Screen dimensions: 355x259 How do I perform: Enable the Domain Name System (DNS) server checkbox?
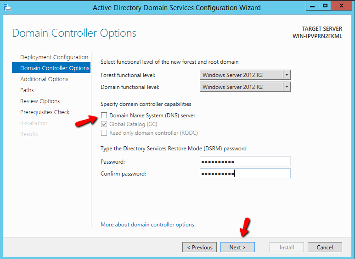click(104, 115)
